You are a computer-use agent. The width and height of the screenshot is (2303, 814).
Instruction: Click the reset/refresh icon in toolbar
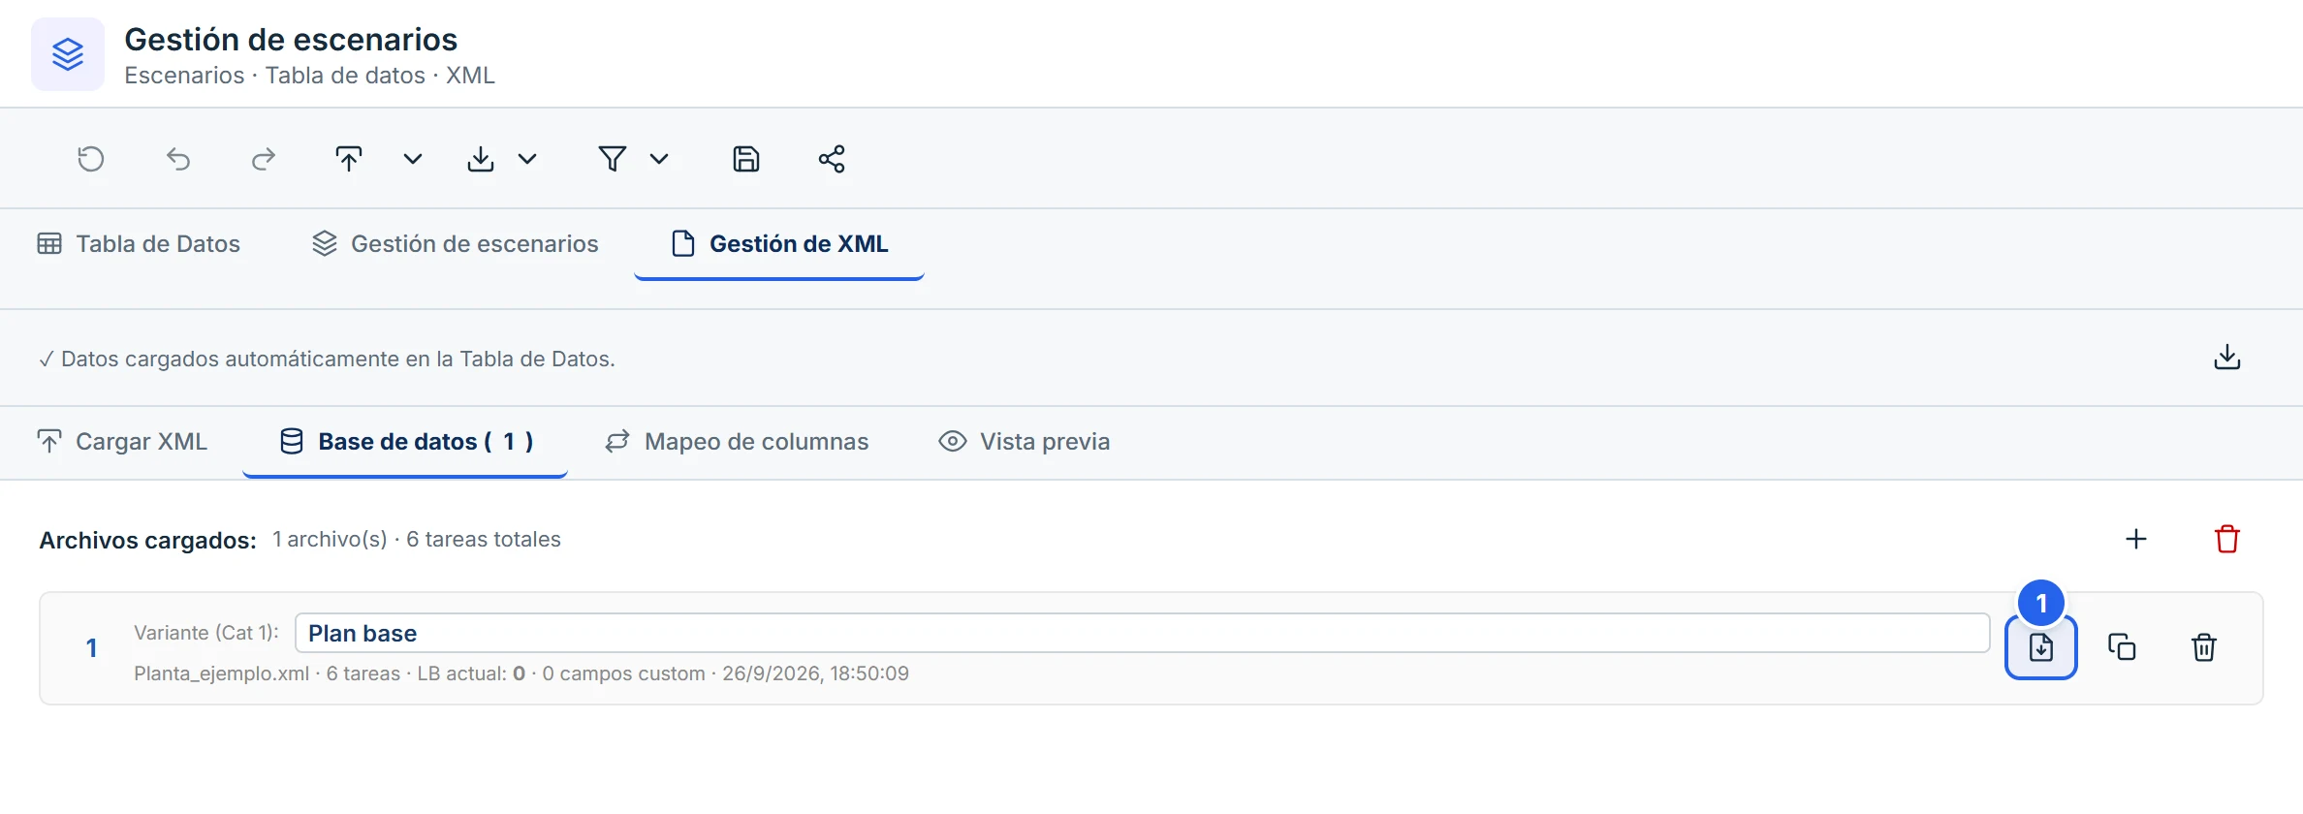(91, 159)
